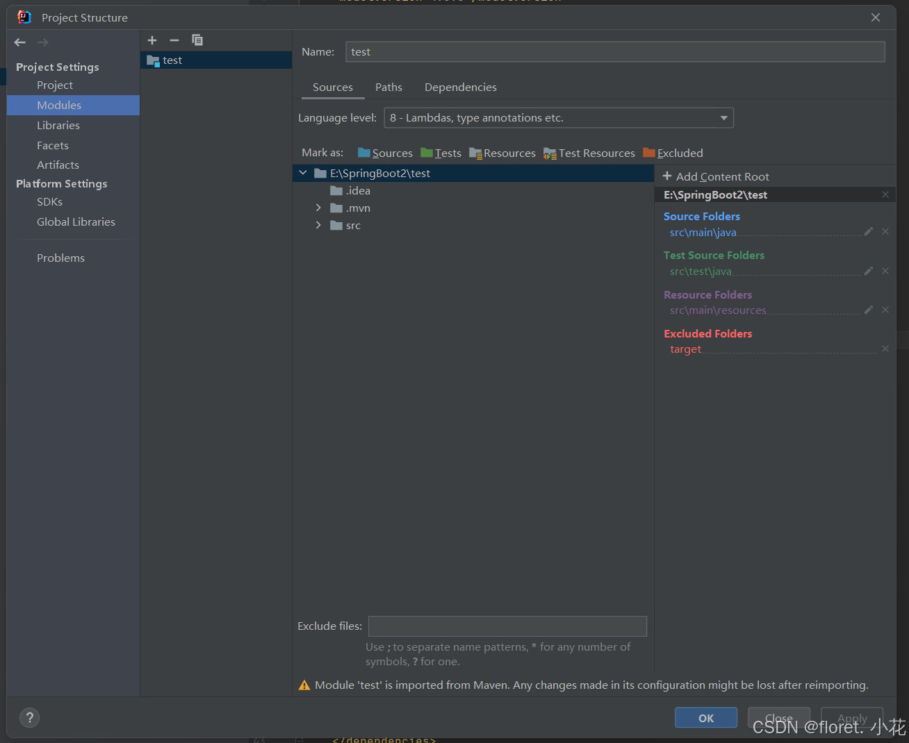This screenshot has width=909, height=743.
Task: Copy the selected module icon
Action: (x=197, y=40)
